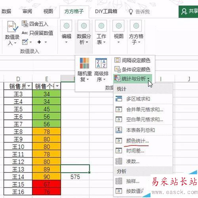The width and height of the screenshot is (198, 198).
Task: Click the empty selected cell beside 89
Action: tap(75, 169)
